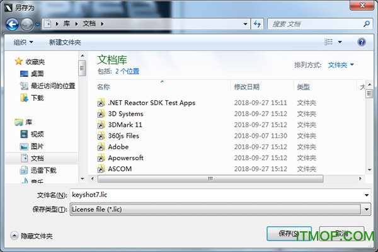Click the refresh button beside address bar
378x252 pixels.
(257, 24)
